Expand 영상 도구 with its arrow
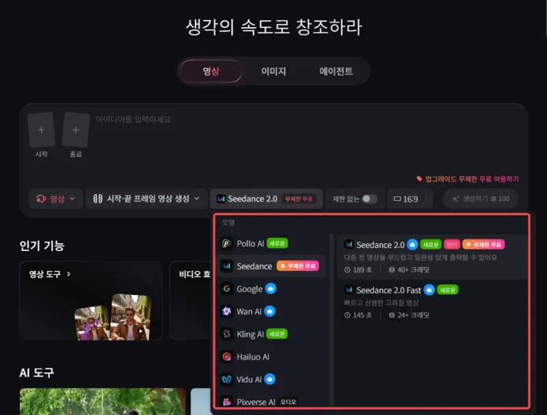 pos(68,274)
